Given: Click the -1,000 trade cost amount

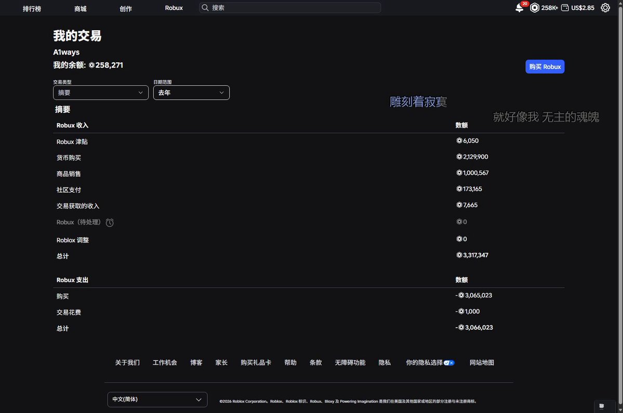Looking at the screenshot, I should [x=467, y=312].
